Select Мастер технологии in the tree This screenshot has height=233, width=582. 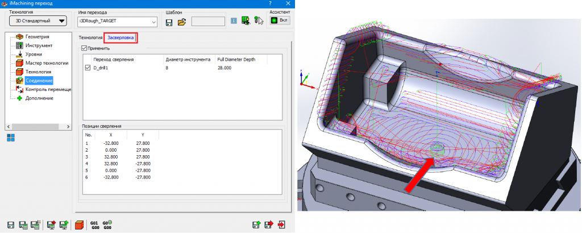pos(47,63)
